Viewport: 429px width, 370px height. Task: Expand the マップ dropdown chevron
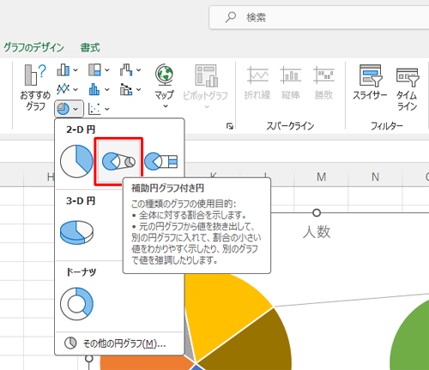pyautogui.click(x=166, y=106)
